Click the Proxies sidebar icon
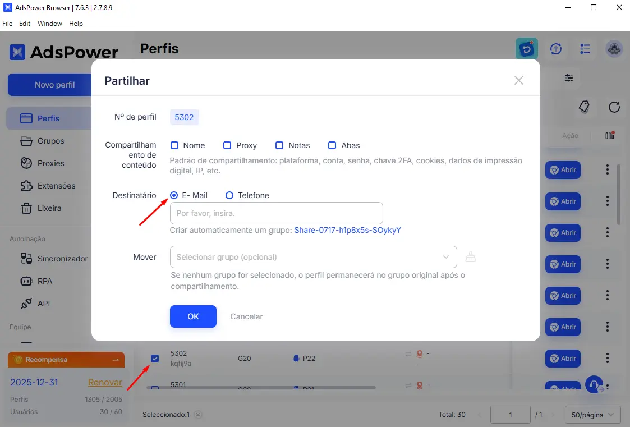 coord(26,163)
